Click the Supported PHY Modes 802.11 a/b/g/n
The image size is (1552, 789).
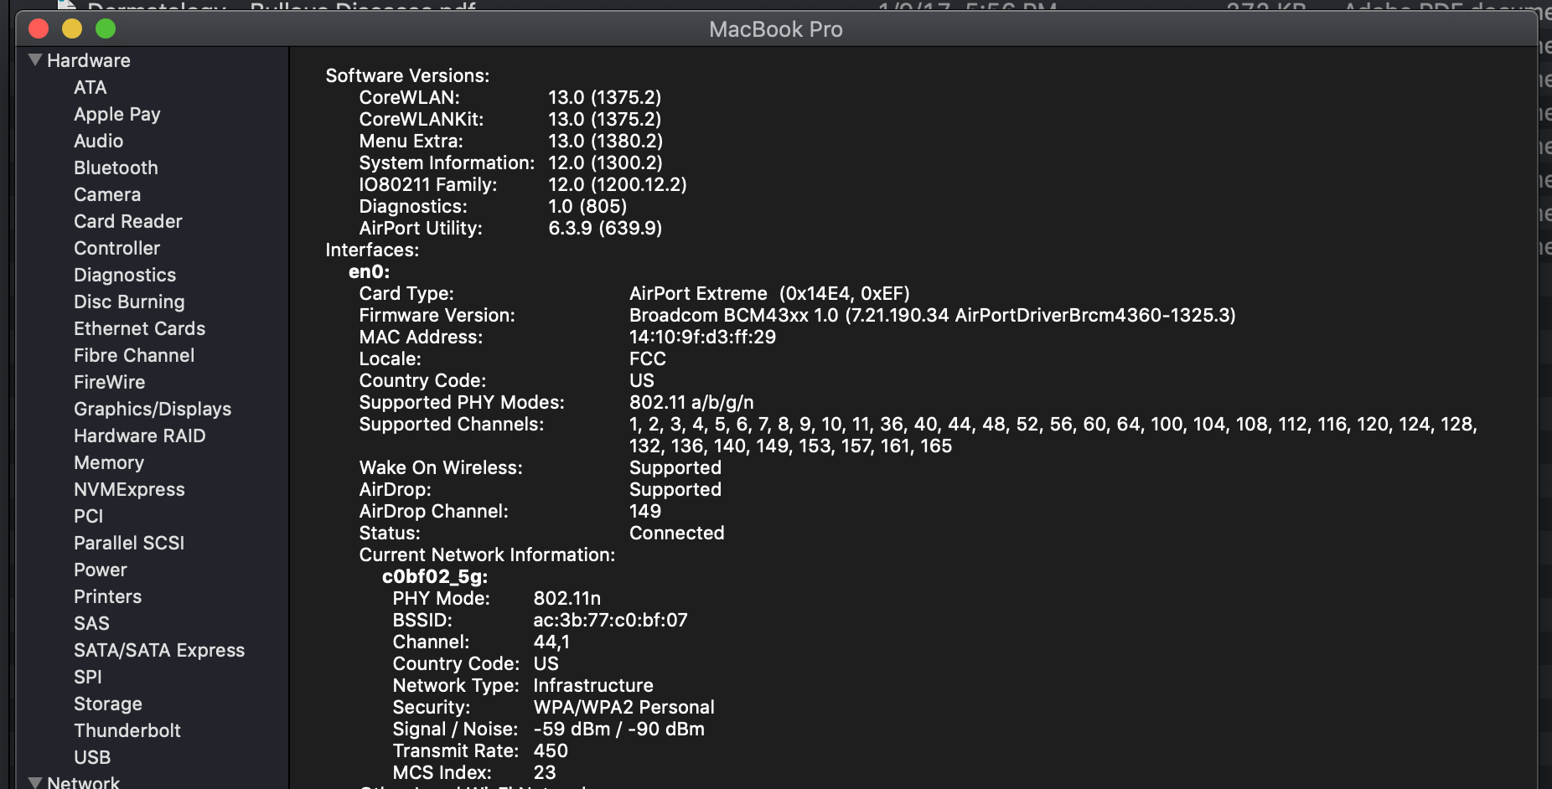(691, 402)
